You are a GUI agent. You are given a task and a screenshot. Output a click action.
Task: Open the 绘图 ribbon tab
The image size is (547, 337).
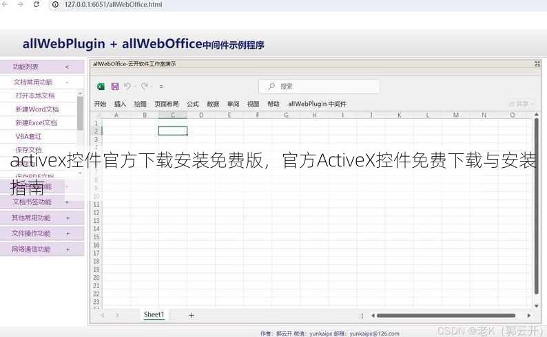(141, 104)
